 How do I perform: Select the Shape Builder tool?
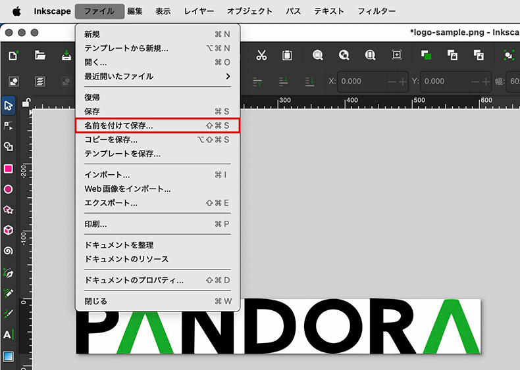9,147
